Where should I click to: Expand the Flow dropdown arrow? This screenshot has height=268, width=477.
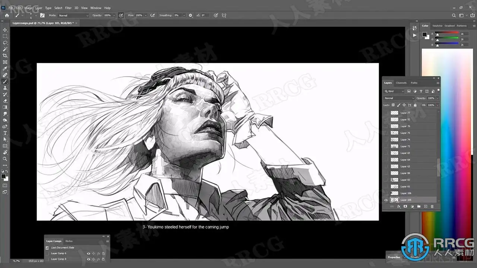coord(146,15)
